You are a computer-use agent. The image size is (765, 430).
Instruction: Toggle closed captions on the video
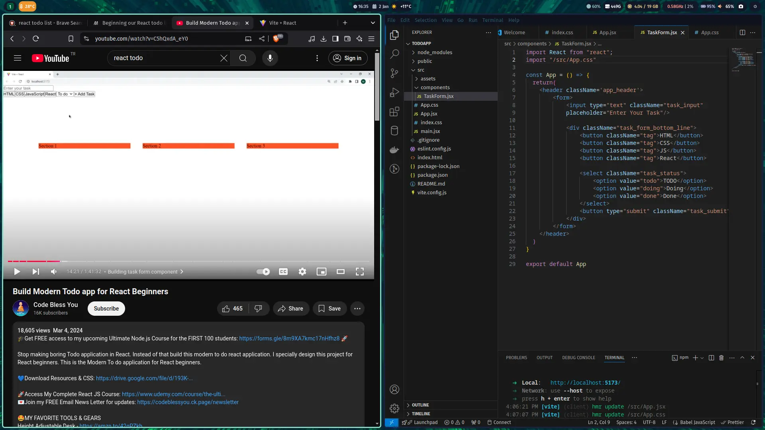click(x=283, y=272)
